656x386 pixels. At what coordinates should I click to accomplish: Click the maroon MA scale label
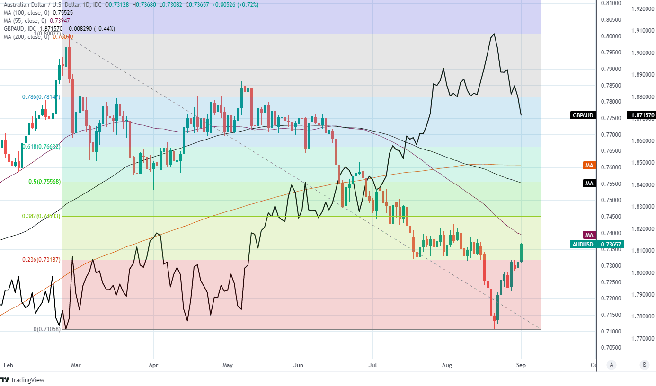click(x=589, y=235)
